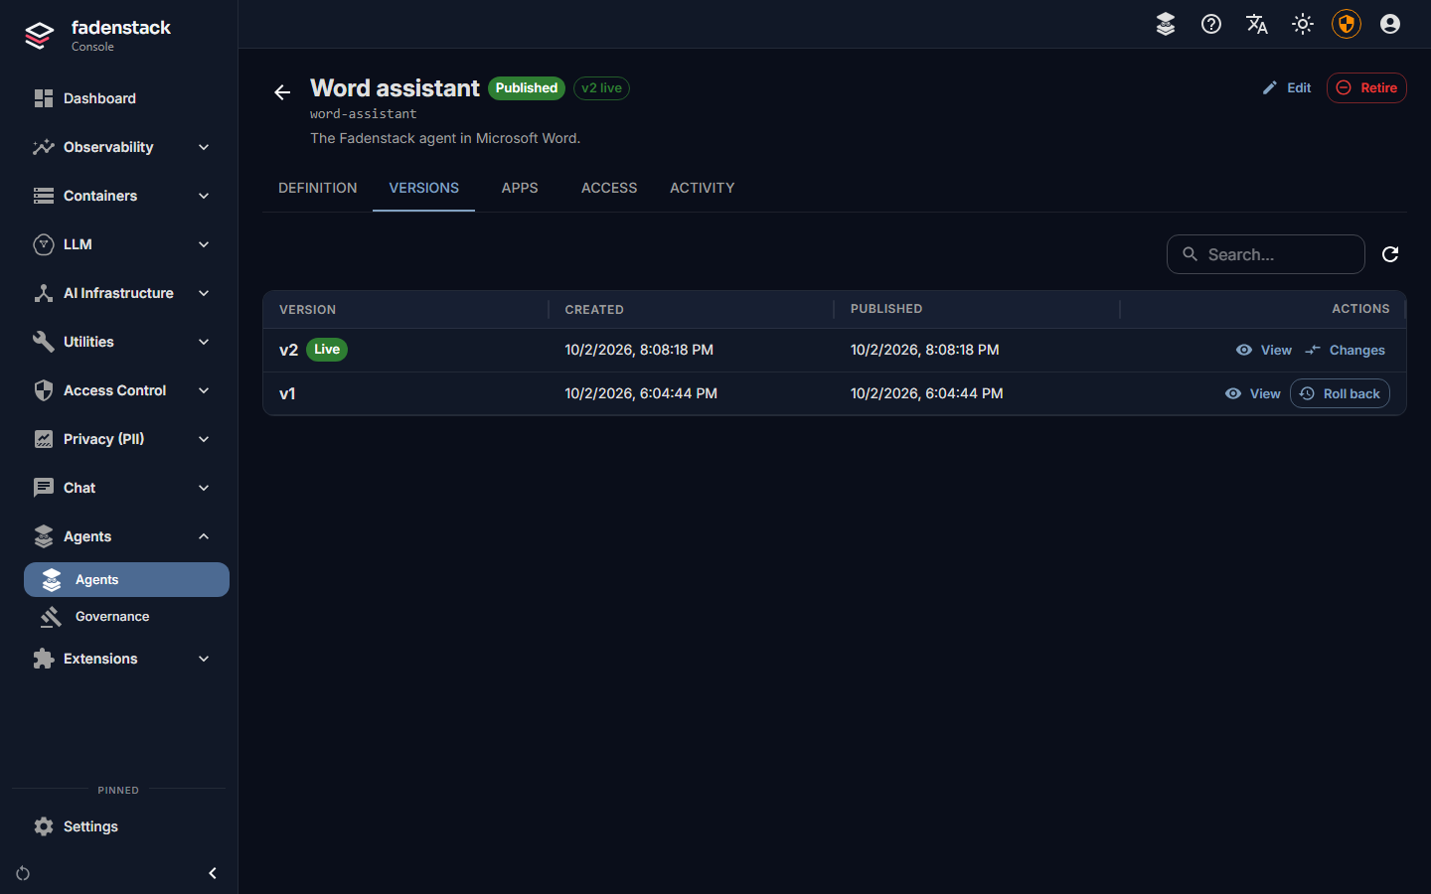The height and width of the screenshot is (894, 1431).
Task: Open the help question mark icon
Action: (x=1211, y=24)
